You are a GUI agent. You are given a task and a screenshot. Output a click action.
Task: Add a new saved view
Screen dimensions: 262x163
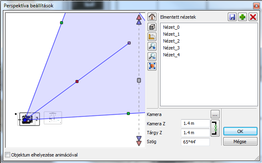242,17
